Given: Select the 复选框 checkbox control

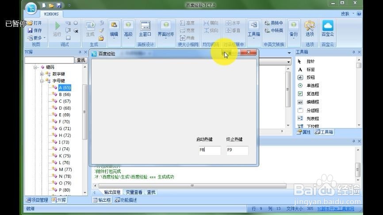Looking at the screenshot, I should pyautogui.click(x=308, y=94).
